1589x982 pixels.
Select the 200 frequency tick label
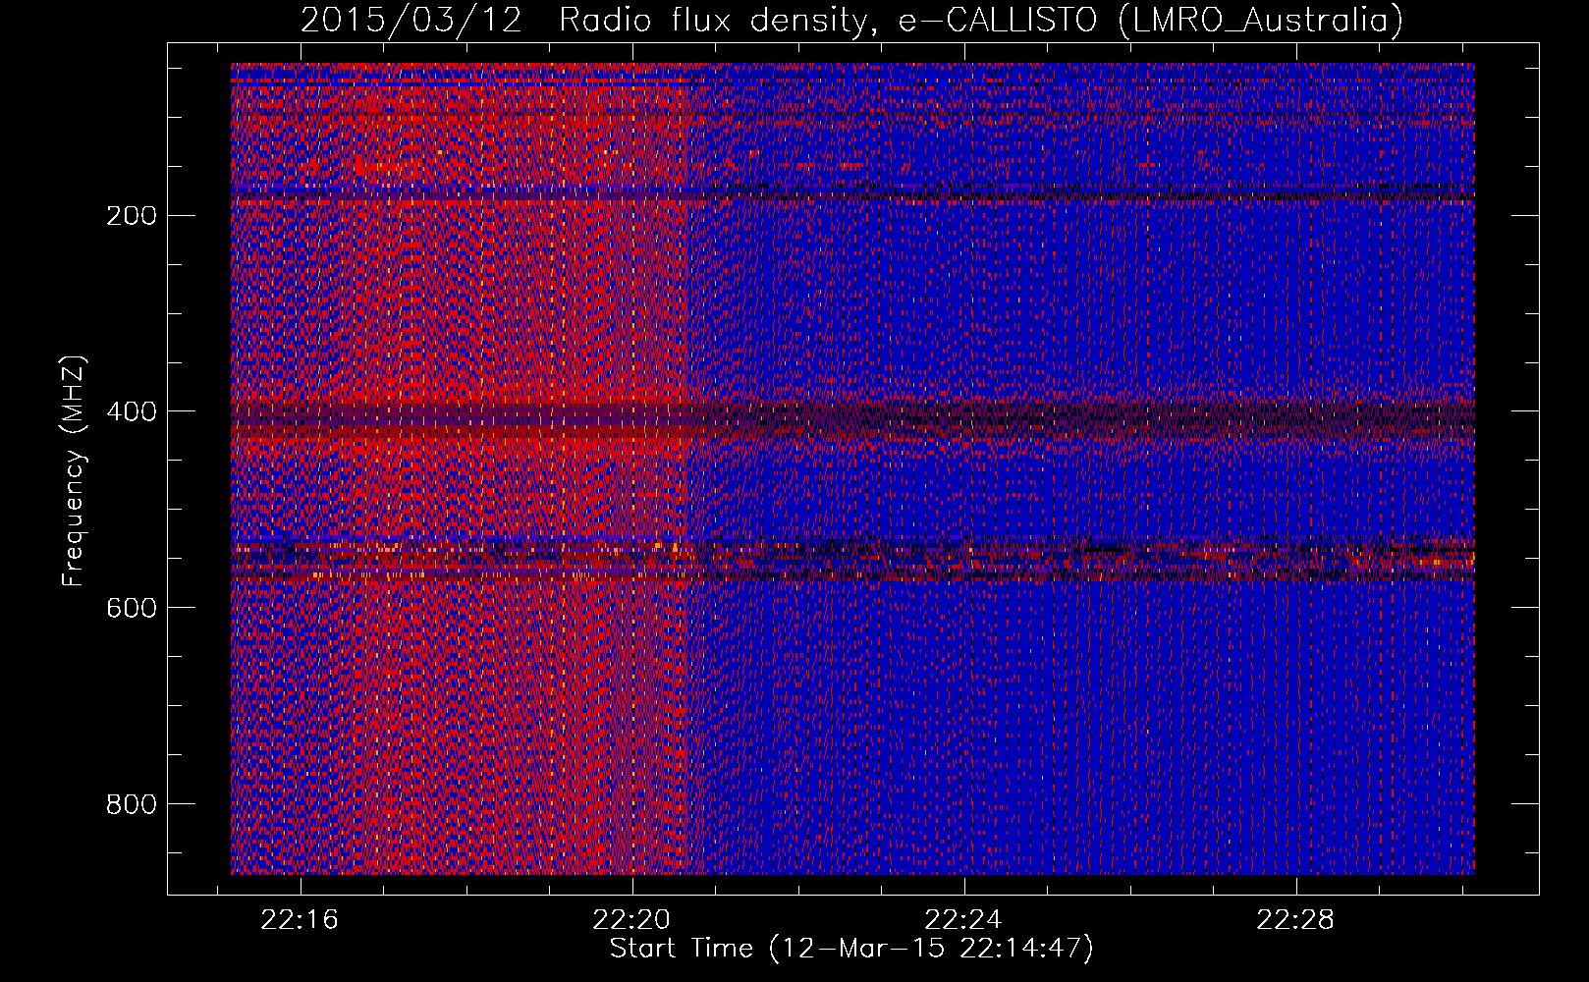tap(131, 215)
